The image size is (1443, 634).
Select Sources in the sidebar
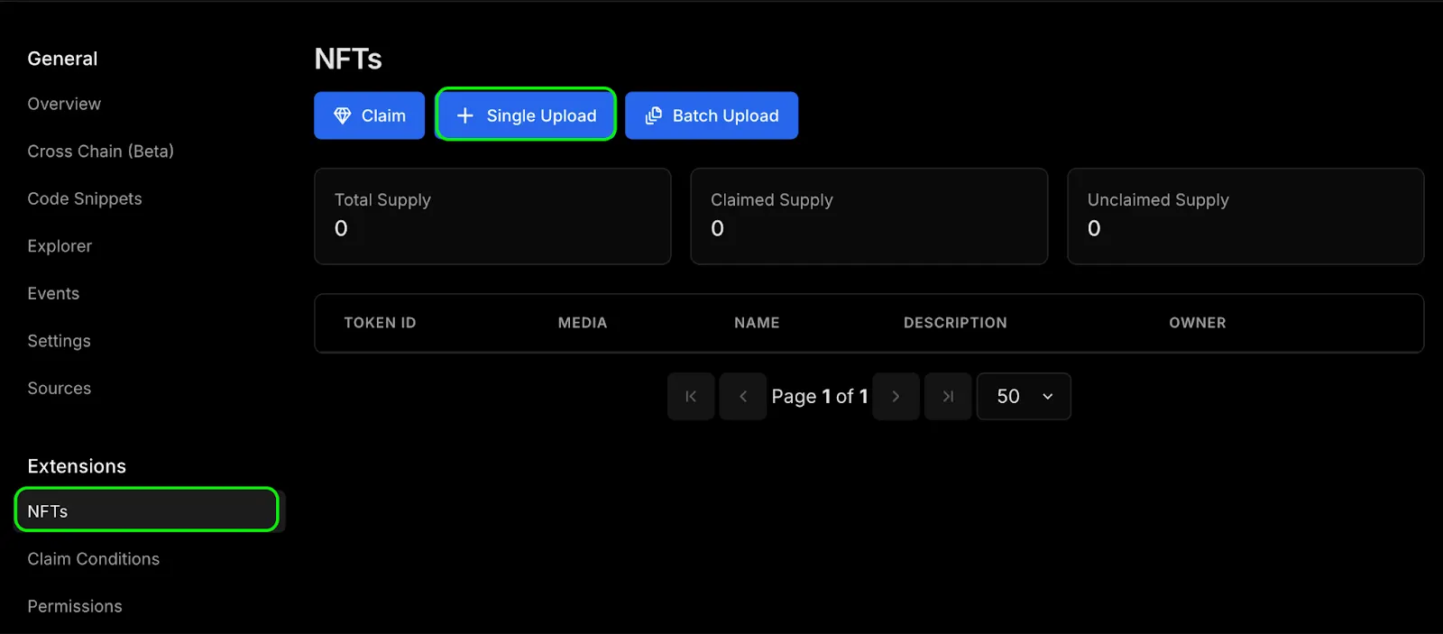[x=59, y=389]
